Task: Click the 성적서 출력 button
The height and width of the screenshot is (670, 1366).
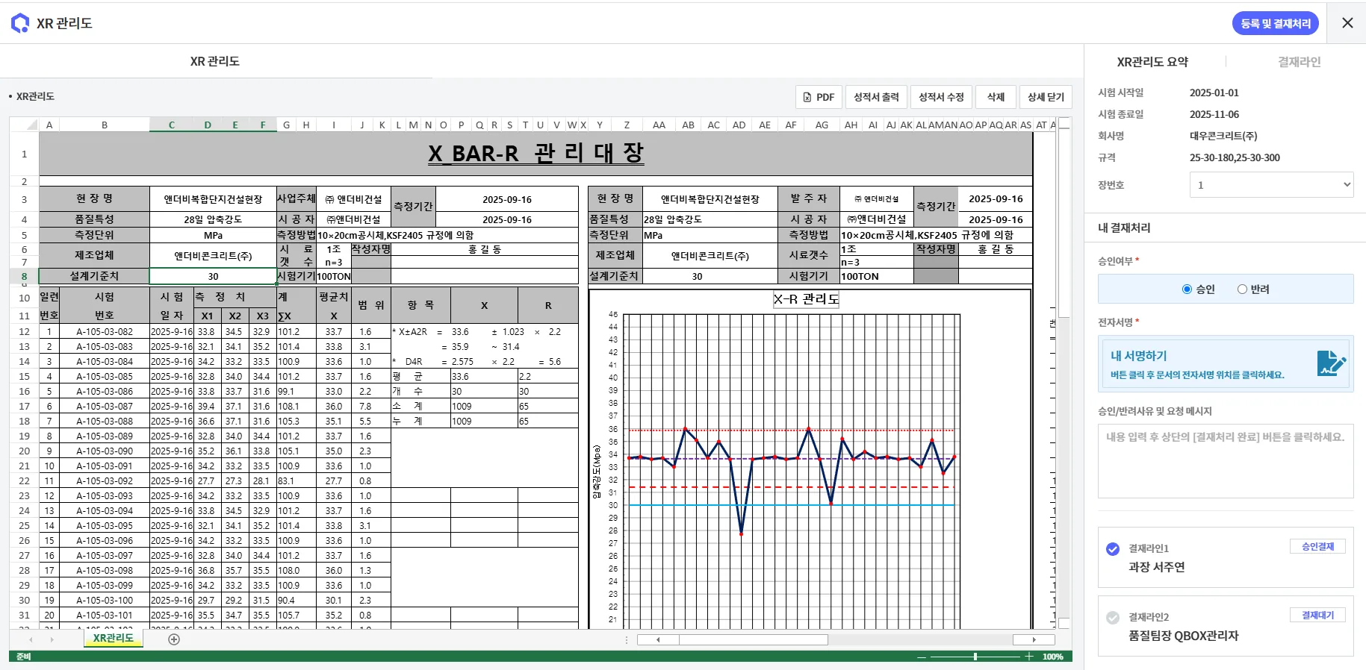Action: pyautogui.click(x=876, y=97)
